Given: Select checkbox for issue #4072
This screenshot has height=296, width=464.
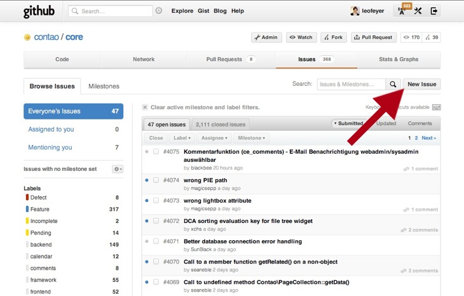Looking at the screenshot, I should point(156,221).
